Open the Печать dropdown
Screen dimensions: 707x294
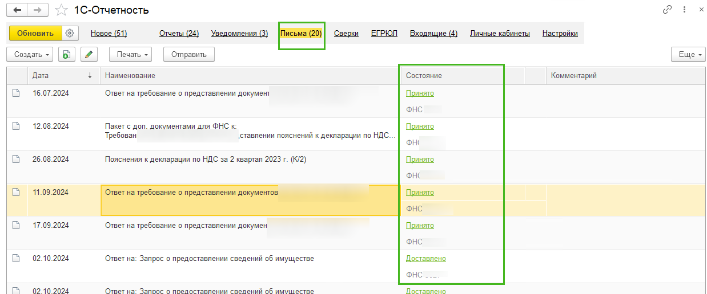(x=130, y=55)
